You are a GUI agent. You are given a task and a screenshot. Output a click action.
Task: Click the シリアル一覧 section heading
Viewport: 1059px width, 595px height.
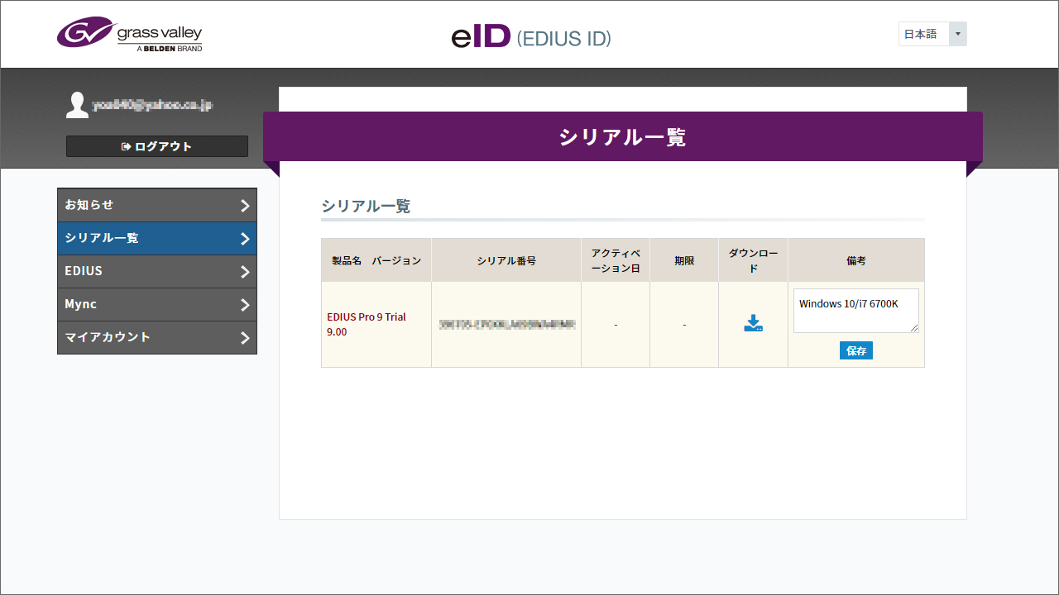point(366,207)
